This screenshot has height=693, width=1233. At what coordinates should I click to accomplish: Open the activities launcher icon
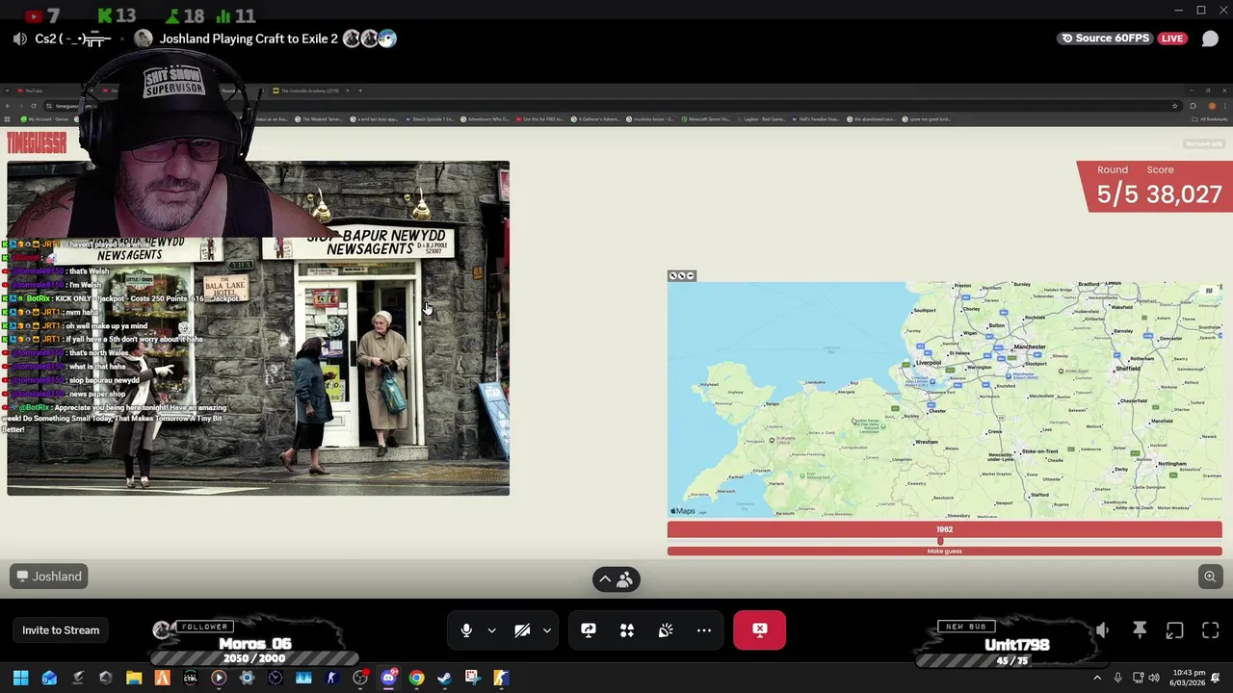point(627,630)
